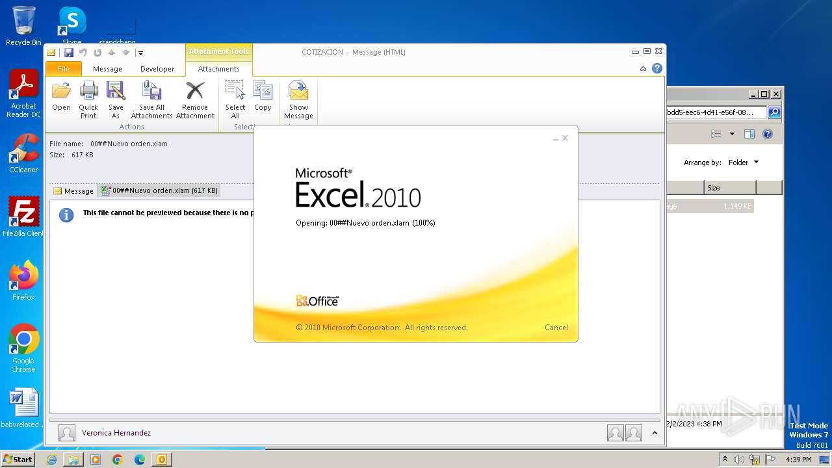Click the search button in Explorer window
Viewport: 832px width, 468px height.
tap(774, 112)
